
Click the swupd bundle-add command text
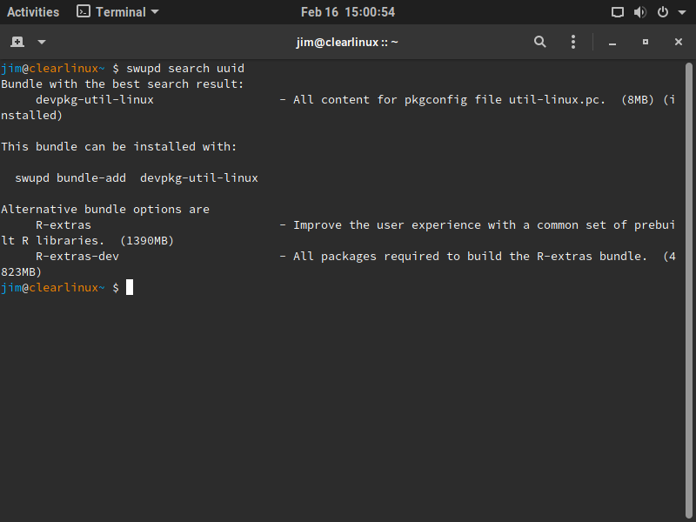(137, 178)
